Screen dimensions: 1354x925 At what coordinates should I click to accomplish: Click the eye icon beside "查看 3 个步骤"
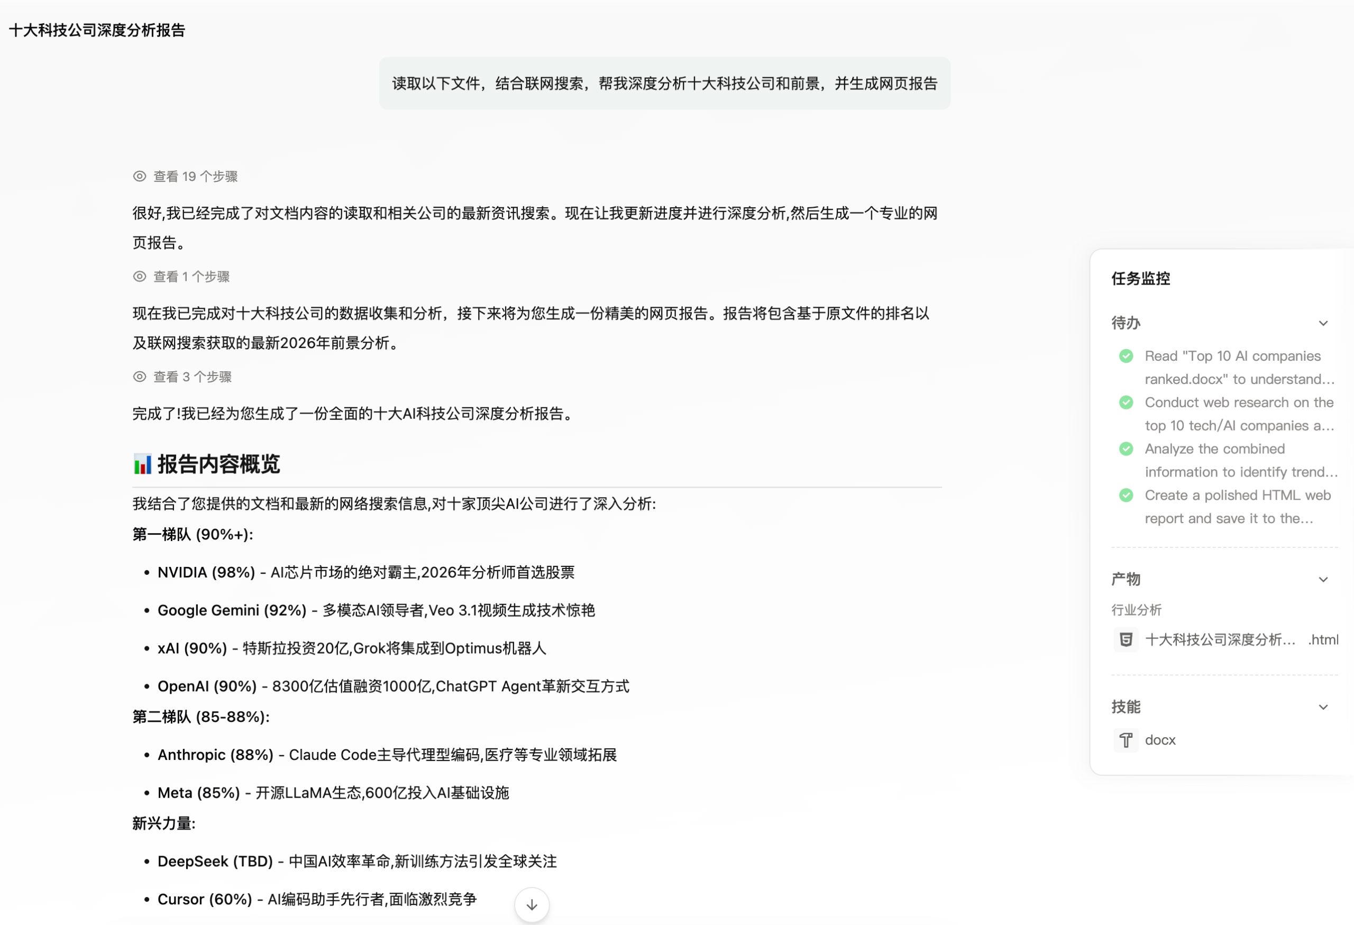(x=139, y=377)
